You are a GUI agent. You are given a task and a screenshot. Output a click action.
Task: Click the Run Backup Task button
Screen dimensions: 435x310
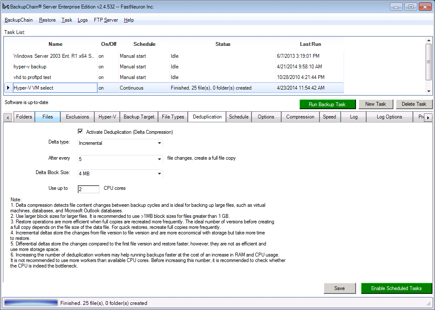tap(328, 104)
